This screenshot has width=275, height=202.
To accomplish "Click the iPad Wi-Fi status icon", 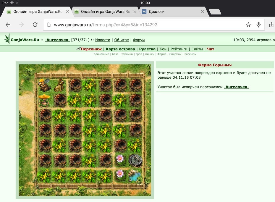I will (12, 3).
